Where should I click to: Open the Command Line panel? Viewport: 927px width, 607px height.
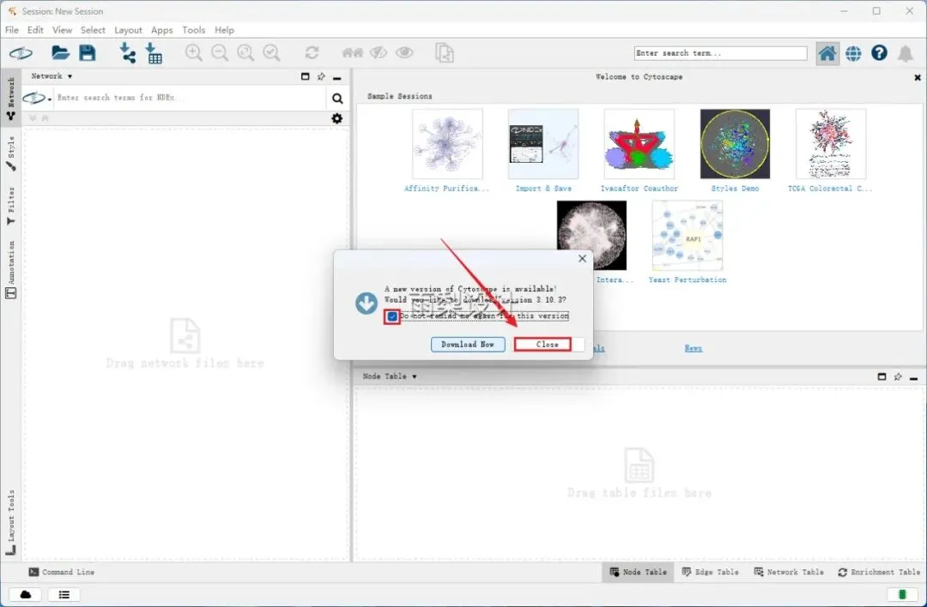62,572
